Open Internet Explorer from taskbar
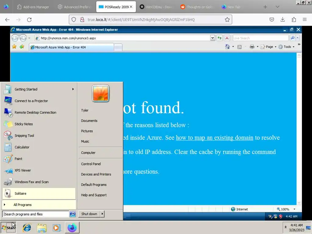 pyautogui.click(x=27, y=228)
